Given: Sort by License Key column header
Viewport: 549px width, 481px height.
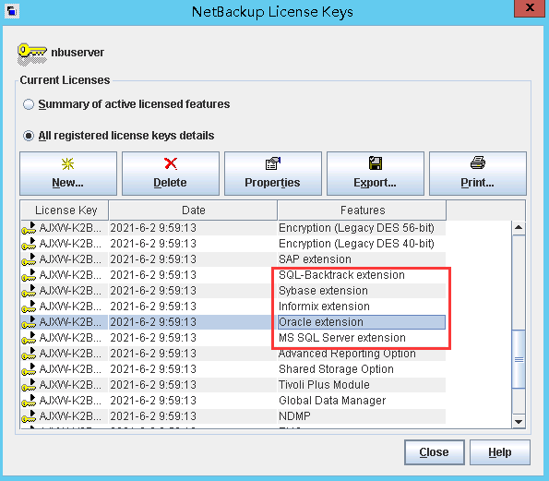Looking at the screenshot, I should [65, 210].
